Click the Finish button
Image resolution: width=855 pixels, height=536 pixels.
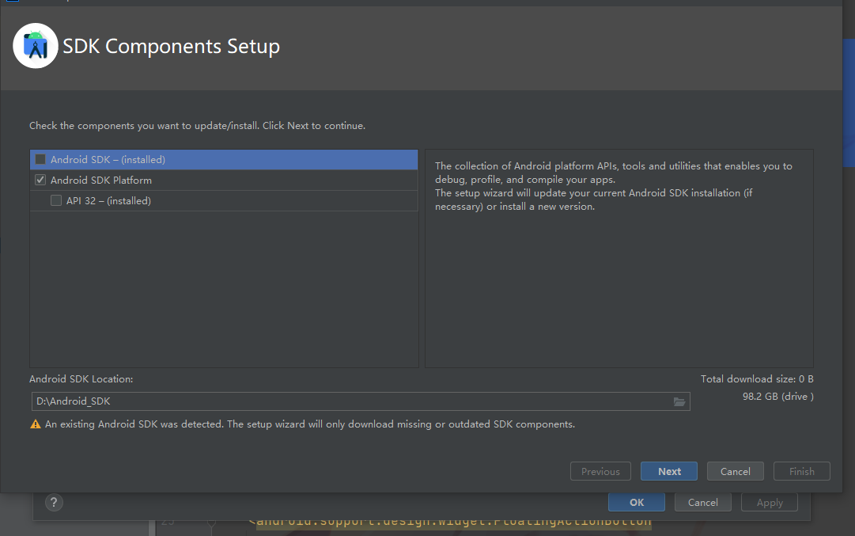point(801,471)
